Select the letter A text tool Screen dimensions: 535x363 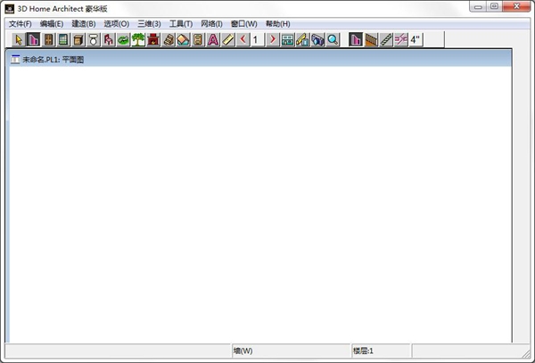pos(213,39)
